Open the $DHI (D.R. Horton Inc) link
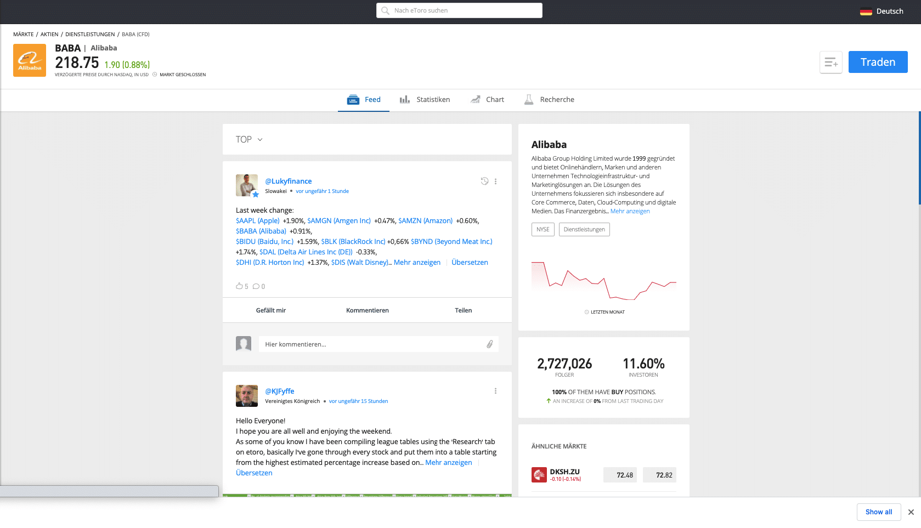 click(x=270, y=262)
